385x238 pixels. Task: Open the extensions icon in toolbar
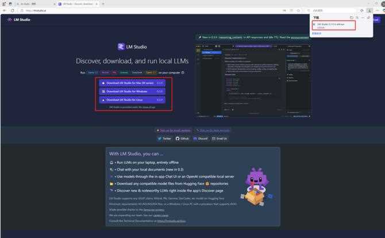(361, 10)
